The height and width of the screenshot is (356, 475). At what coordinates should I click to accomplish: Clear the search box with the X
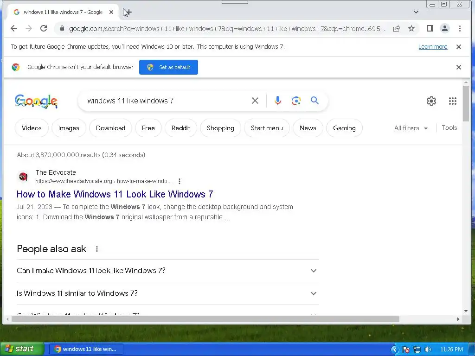[255, 101]
